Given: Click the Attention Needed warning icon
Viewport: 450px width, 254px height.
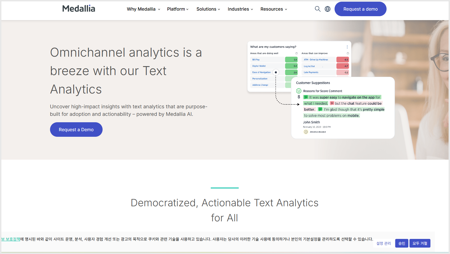Looking at the screenshot, I should pyautogui.click(x=306, y=131).
